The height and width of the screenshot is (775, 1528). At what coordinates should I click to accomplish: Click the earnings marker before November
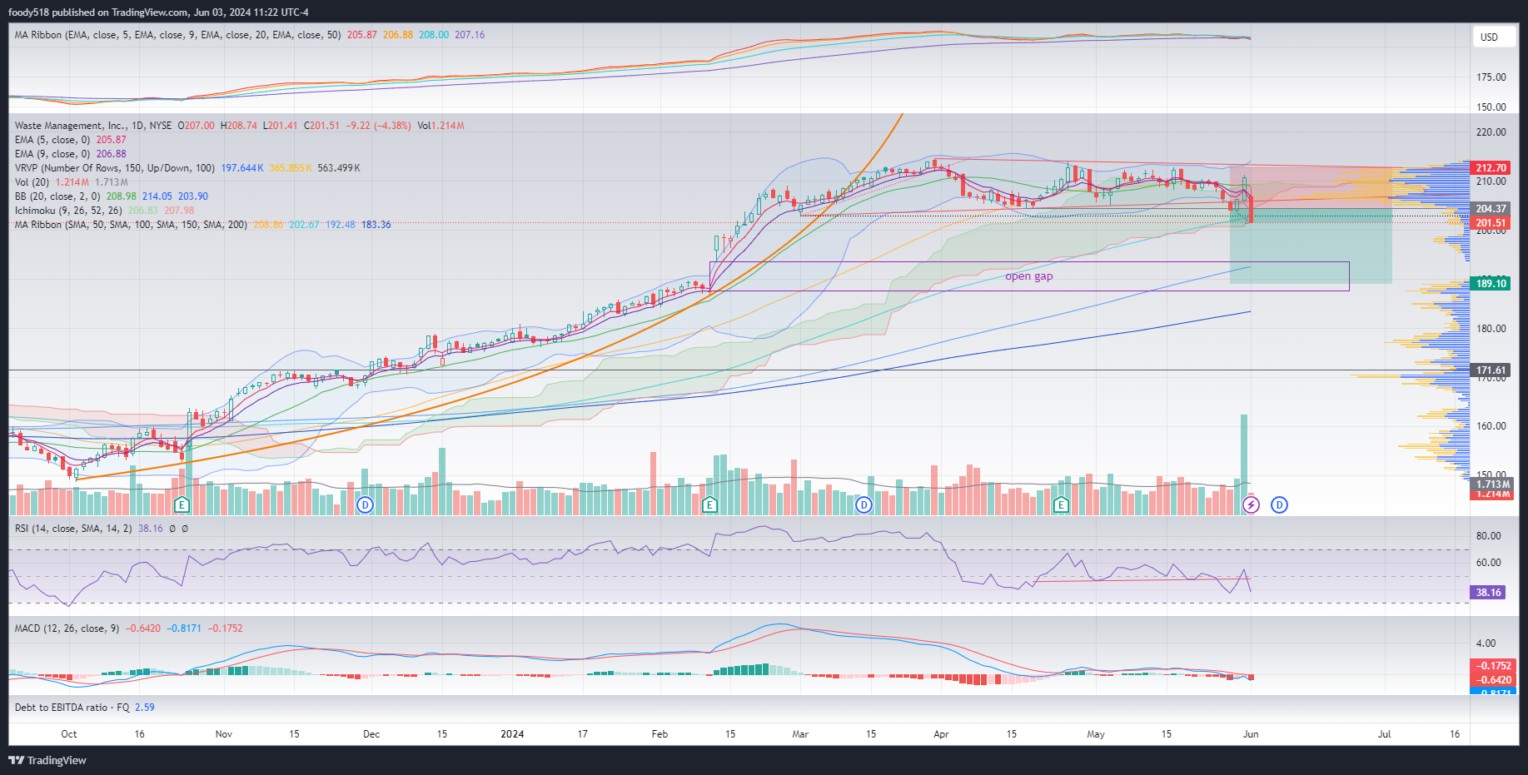point(182,504)
